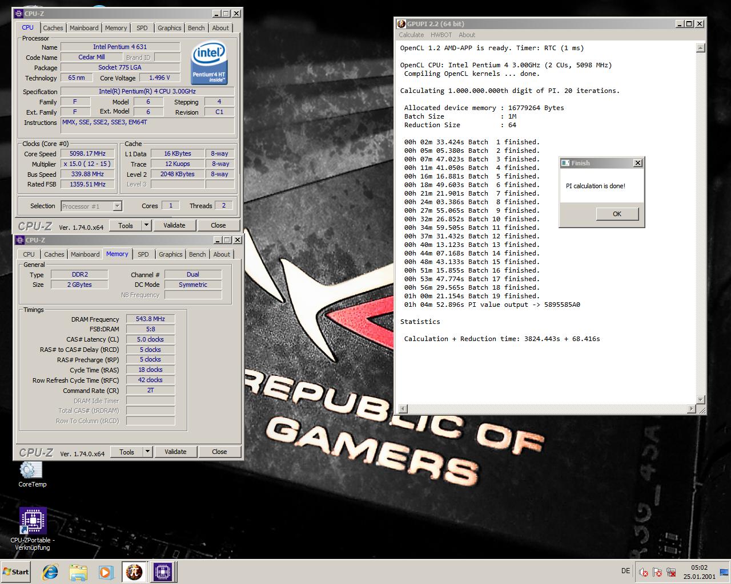Confirm OK in Finish dialog
The image size is (731, 584).
617,214
